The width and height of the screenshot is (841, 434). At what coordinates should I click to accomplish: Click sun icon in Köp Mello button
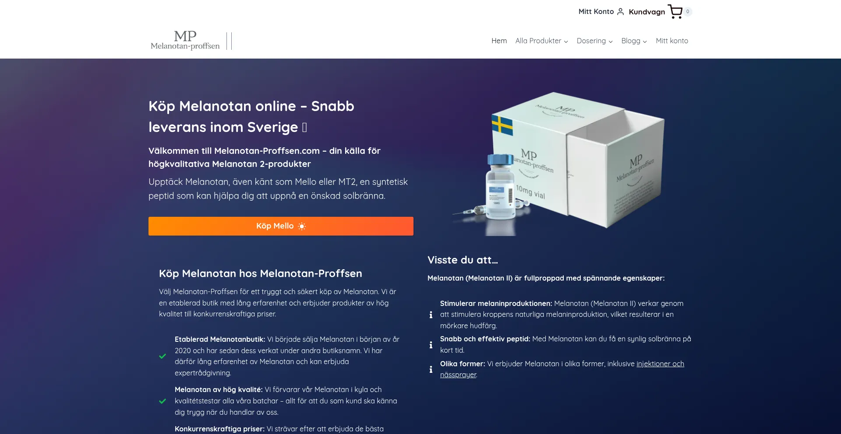302,226
